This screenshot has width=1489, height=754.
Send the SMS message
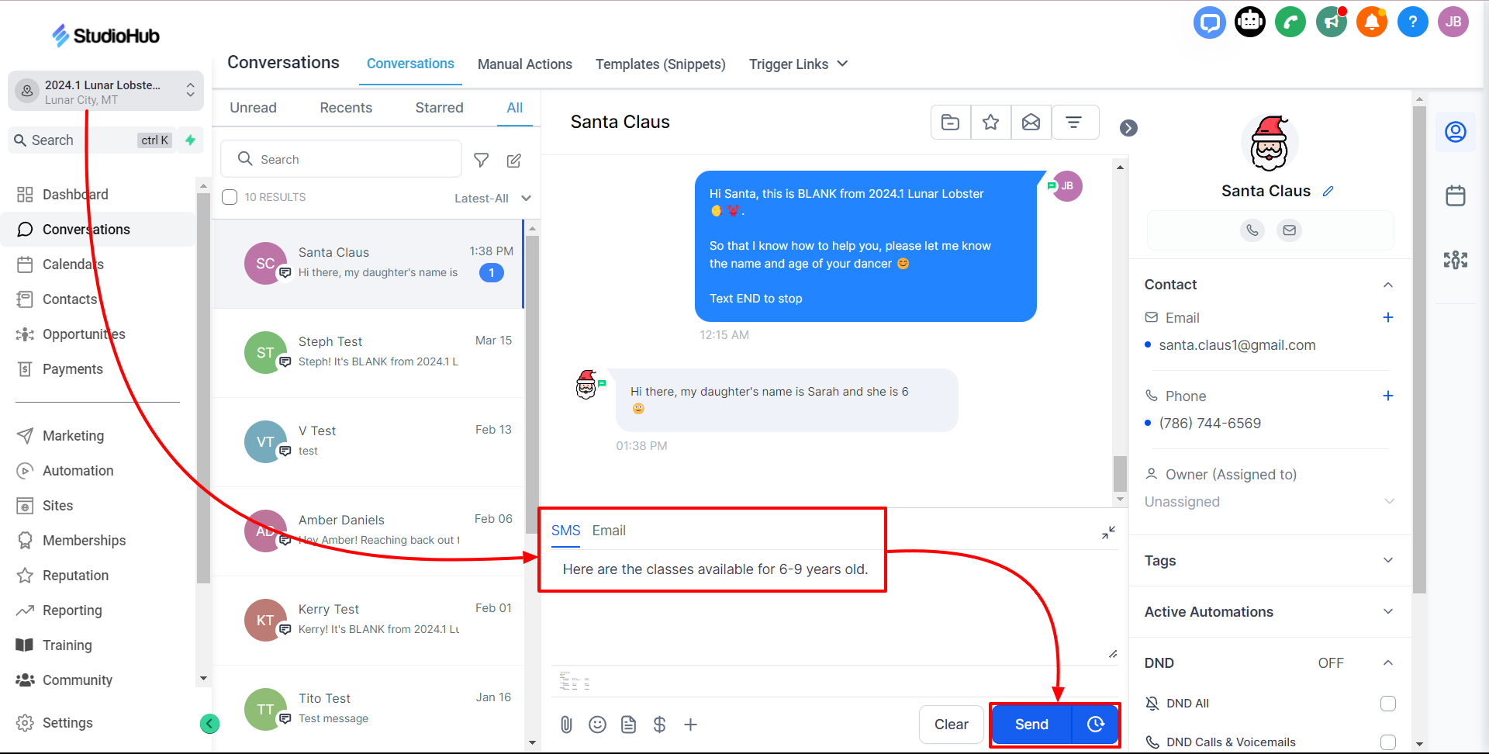pos(1031,725)
